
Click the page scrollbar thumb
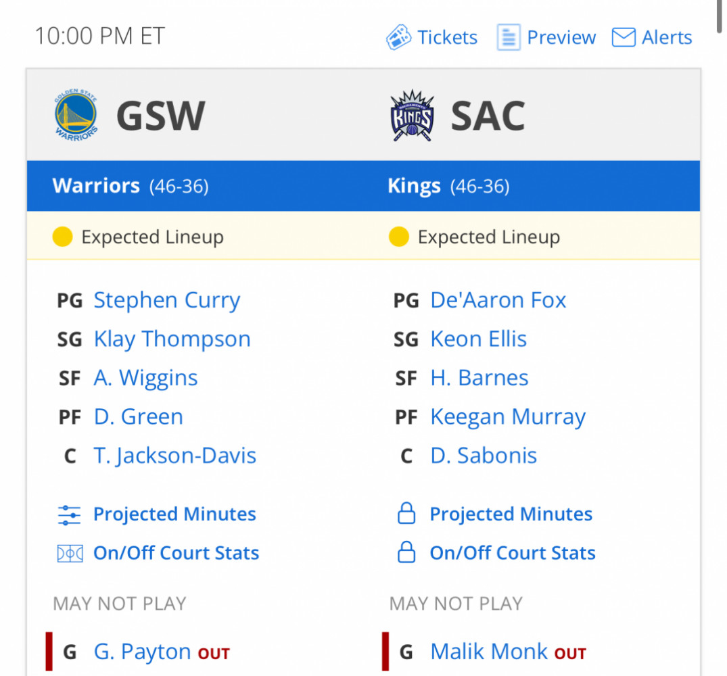[x=719, y=16]
